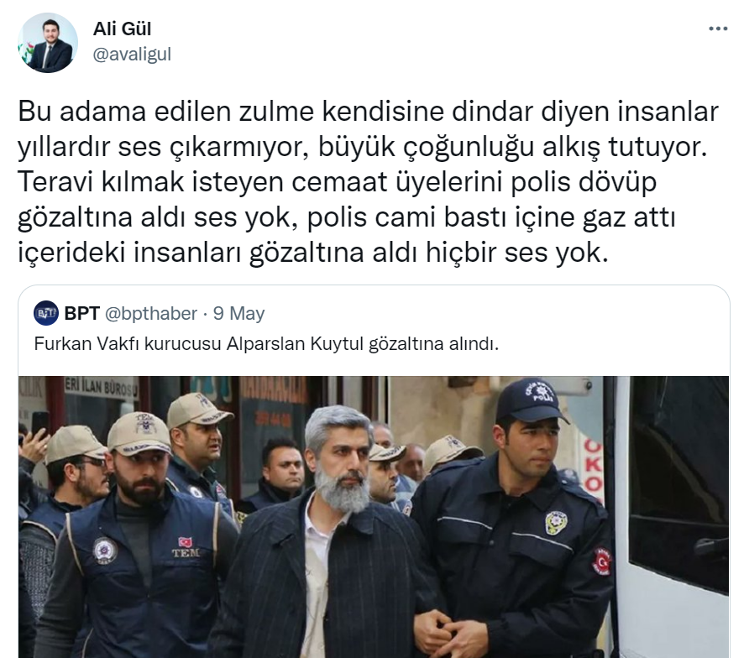The height and width of the screenshot is (658, 744).
Task: Open the three-dot more options menu
Action: pos(718,29)
